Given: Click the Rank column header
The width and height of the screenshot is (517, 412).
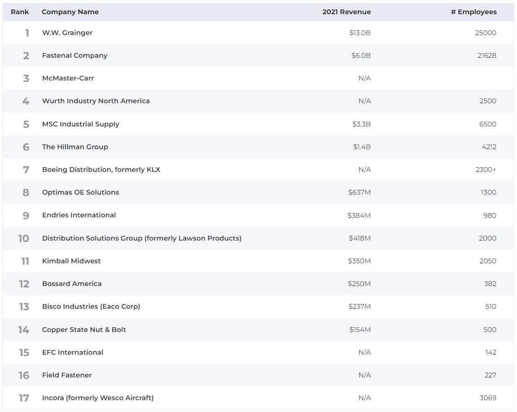Looking at the screenshot, I should pos(20,12).
